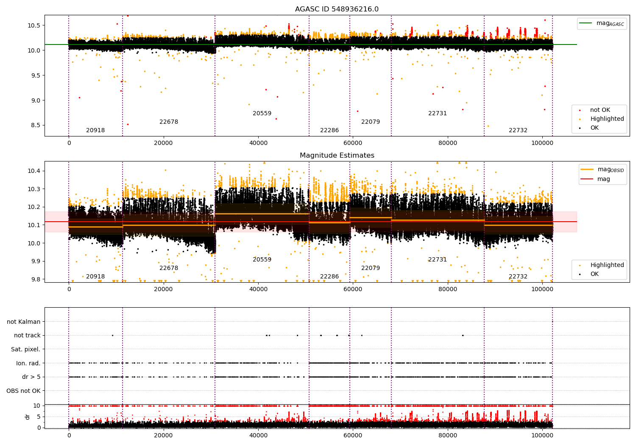Click obsid label 20559 in Magnitude Estimates plot
The height and width of the screenshot is (445, 636).
[x=262, y=259]
